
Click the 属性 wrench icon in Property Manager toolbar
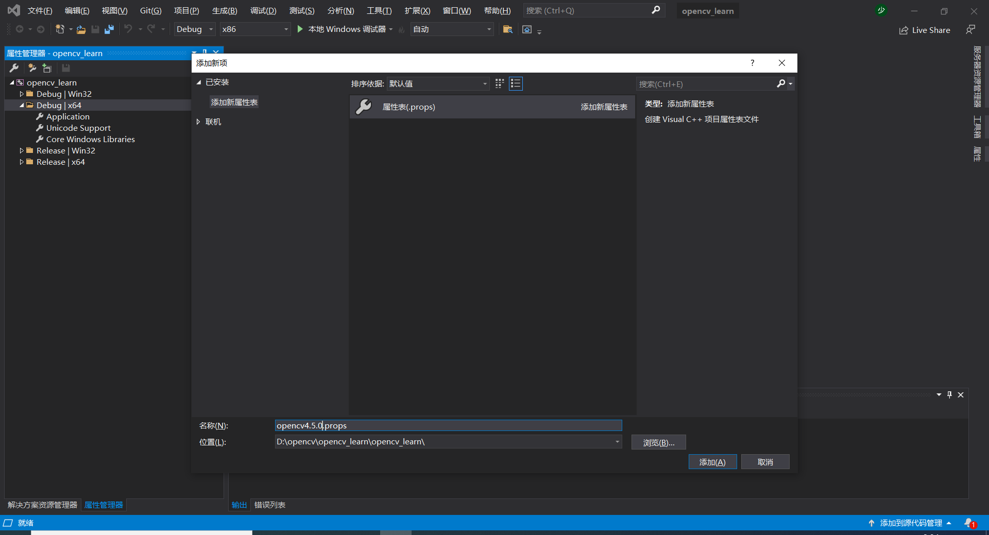tap(14, 67)
